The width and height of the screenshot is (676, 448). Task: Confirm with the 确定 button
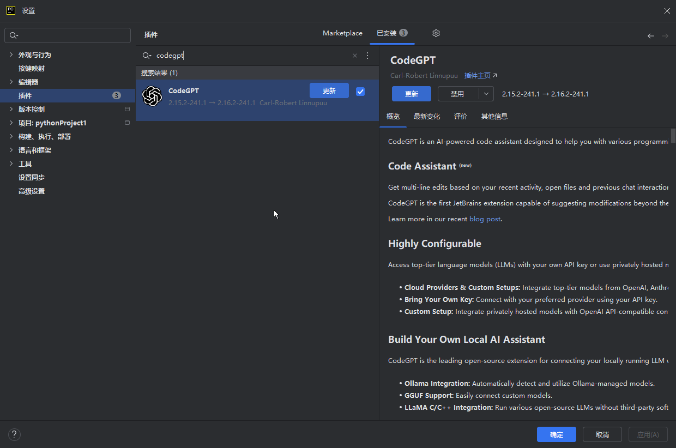tap(557, 434)
